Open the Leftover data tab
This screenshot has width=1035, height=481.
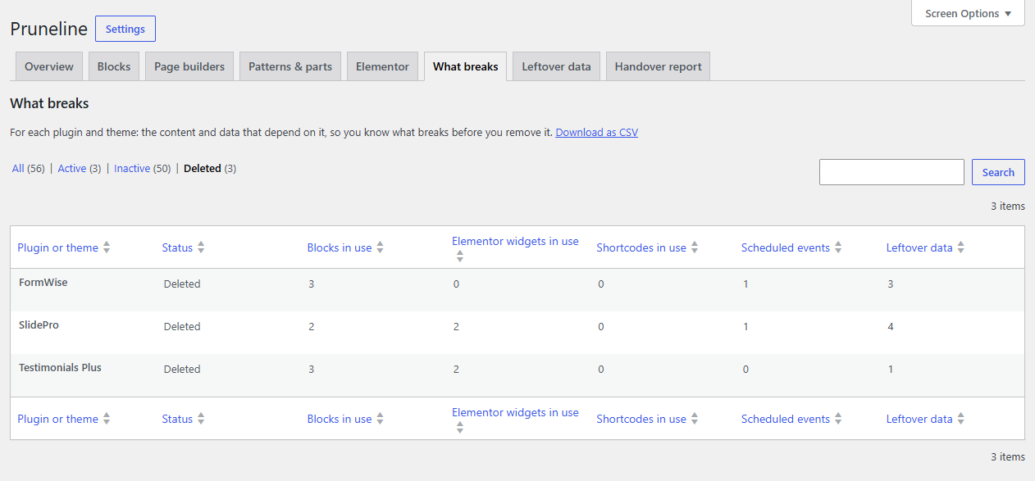[556, 66]
